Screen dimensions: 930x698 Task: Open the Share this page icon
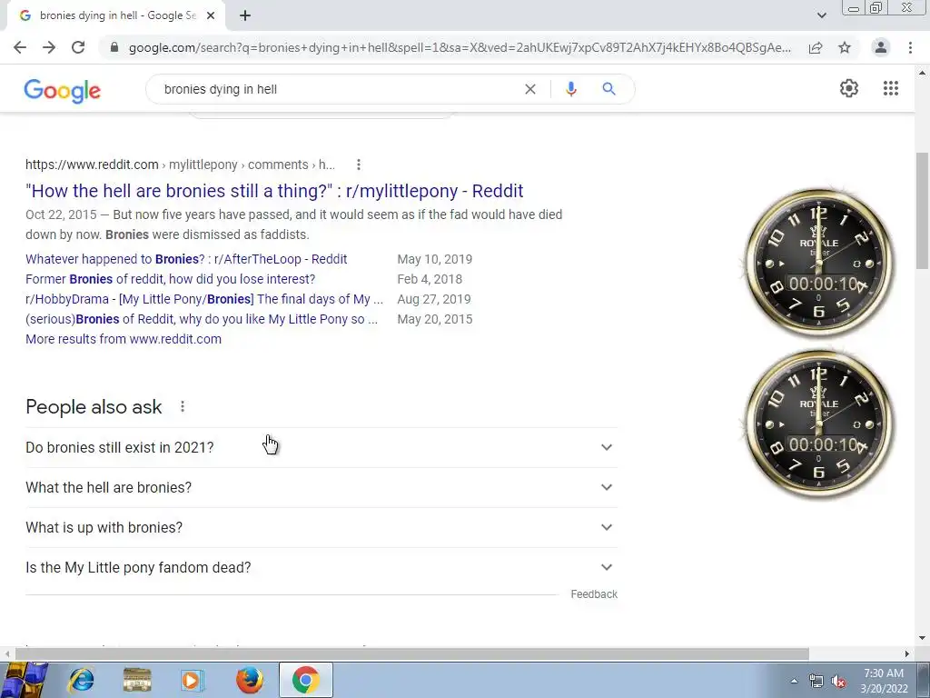pyautogui.click(x=816, y=47)
